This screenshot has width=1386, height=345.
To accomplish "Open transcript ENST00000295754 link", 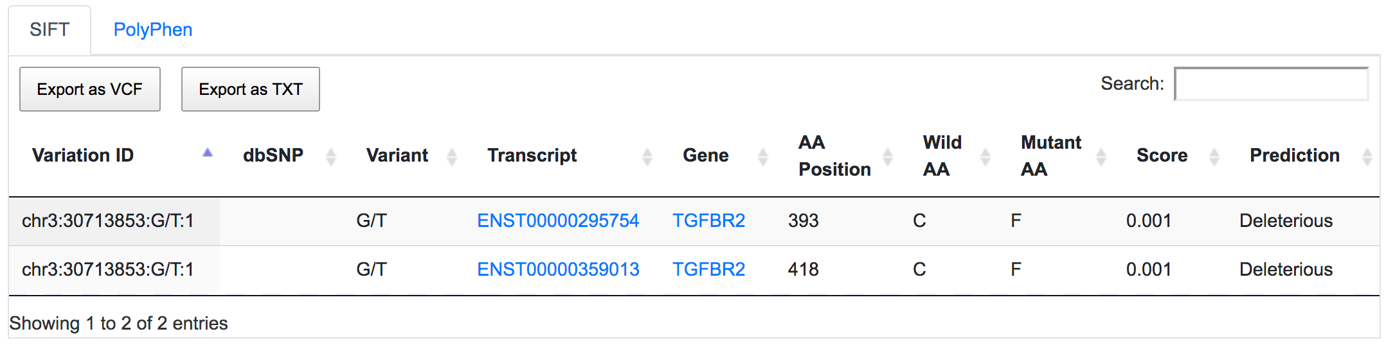I will [x=558, y=221].
